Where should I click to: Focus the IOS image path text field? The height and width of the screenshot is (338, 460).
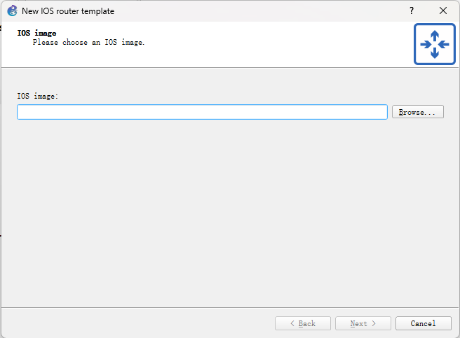(202, 112)
